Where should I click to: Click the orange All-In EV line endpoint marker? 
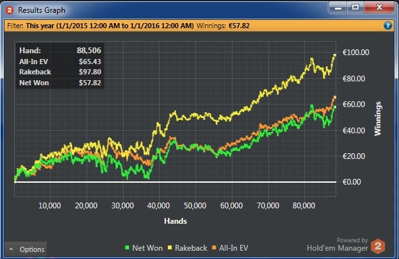click(335, 97)
